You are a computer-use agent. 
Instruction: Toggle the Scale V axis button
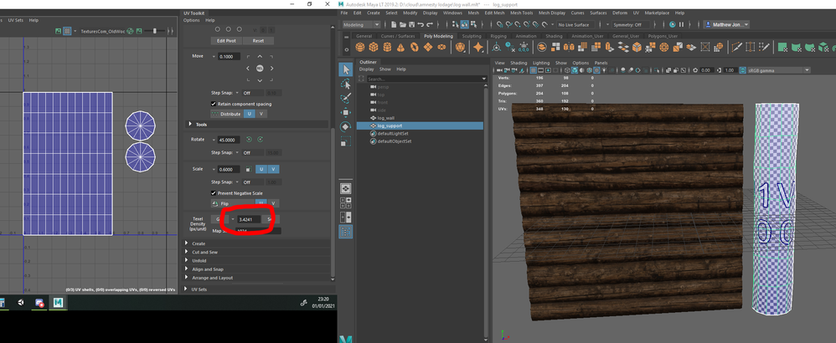(274, 169)
